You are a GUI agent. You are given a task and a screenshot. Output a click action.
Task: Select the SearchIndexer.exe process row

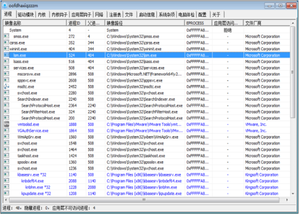tap(147, 99)
